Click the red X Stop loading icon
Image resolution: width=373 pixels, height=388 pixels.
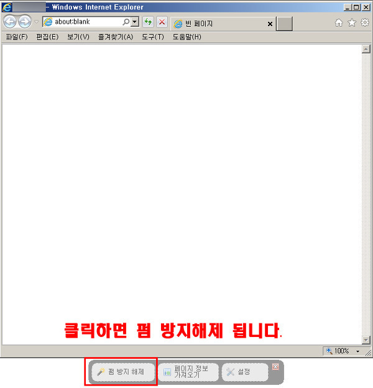162,22
